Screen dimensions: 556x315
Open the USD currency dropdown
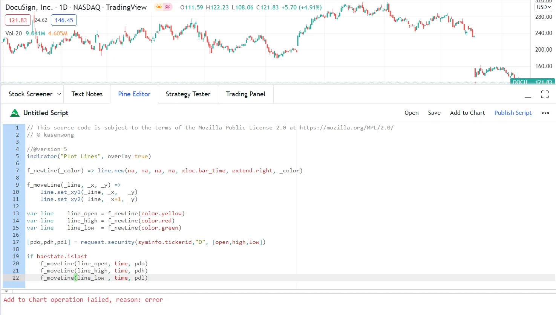(544, 7)
